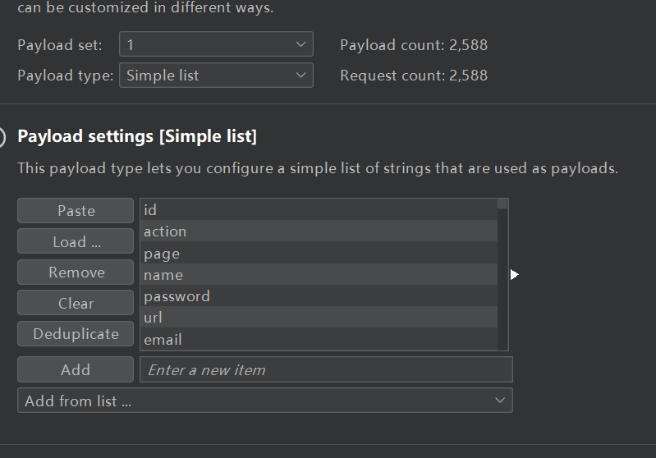Pick the 'url' list item
Viewport: 656px width, 458px height.
point(318,318)
